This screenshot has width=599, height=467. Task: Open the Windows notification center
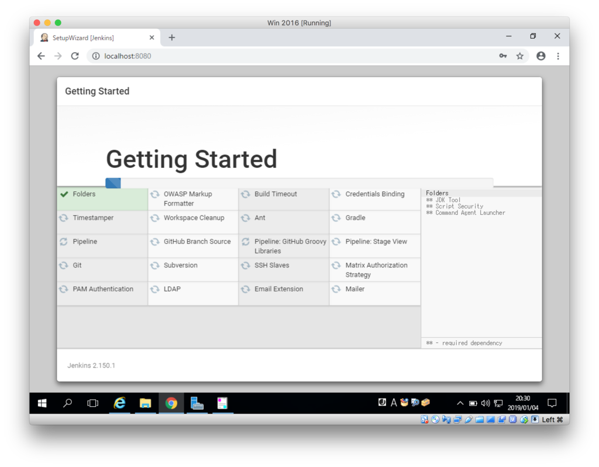pyautogui.click(x=552, y=403)
